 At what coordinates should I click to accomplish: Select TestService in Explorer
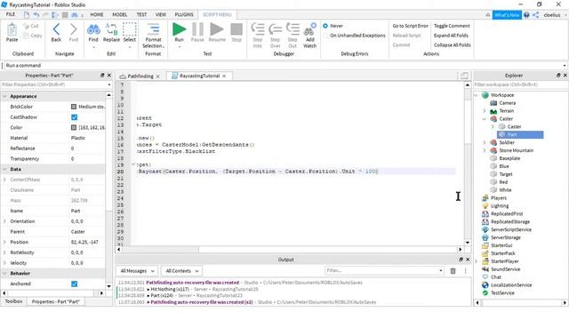(502, 292)
